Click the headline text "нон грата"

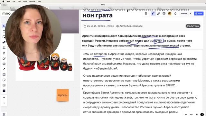coord(98,15)
